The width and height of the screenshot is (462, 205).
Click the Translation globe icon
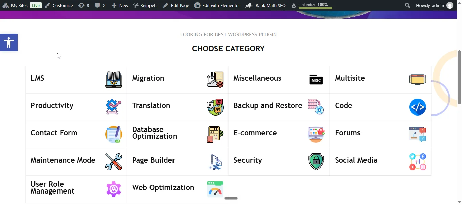215,107
